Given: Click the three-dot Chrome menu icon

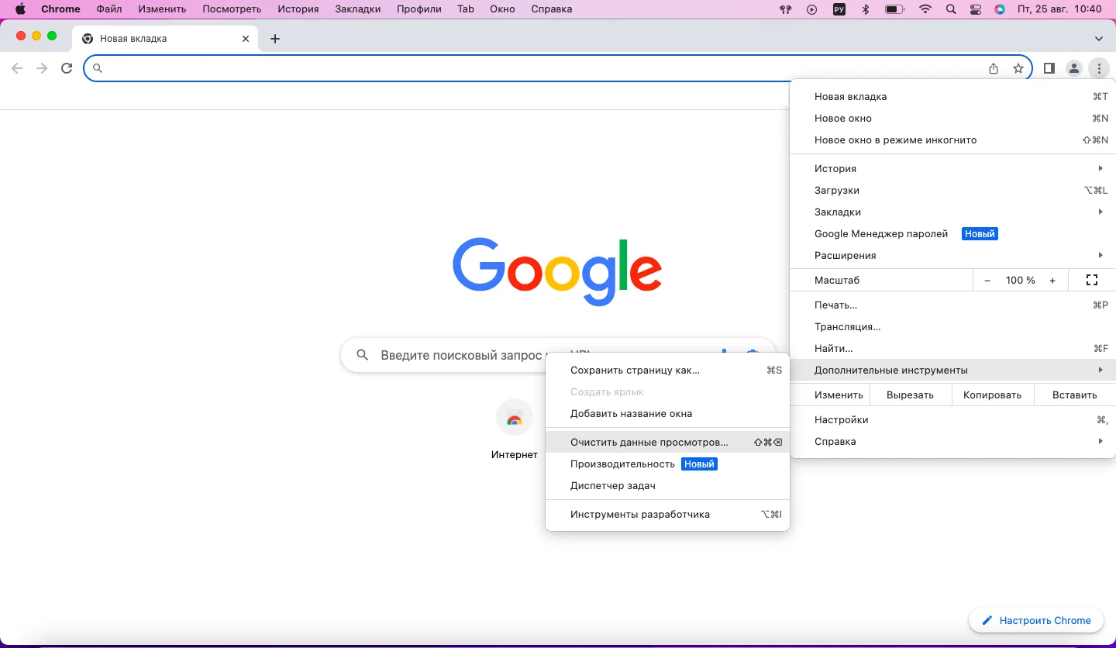Looking at the screenshot, I should tap(1099, 68).
